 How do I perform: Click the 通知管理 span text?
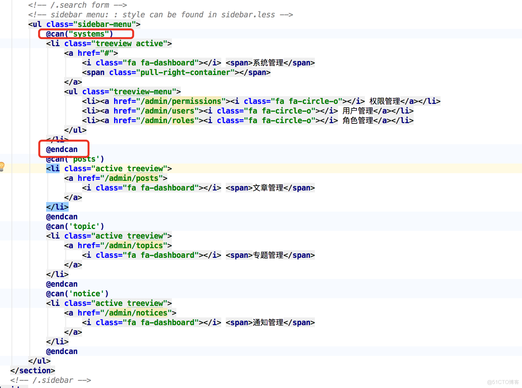[x=268, y=323]
